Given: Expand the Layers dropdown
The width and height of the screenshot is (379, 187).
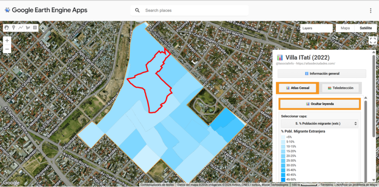Looking at the screenshot, I should click(316, 28).
